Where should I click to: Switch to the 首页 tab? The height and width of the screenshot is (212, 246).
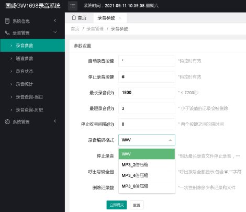click(79, 18)
